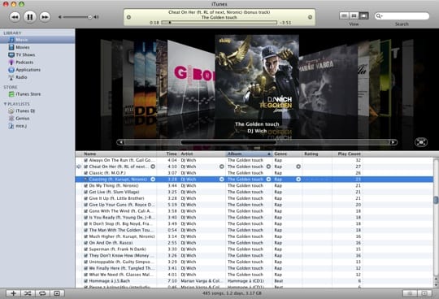439x299 pixels.
Task: Uncheck On And On (ft. Rasco) checkbox
Action: coord(85,243)
